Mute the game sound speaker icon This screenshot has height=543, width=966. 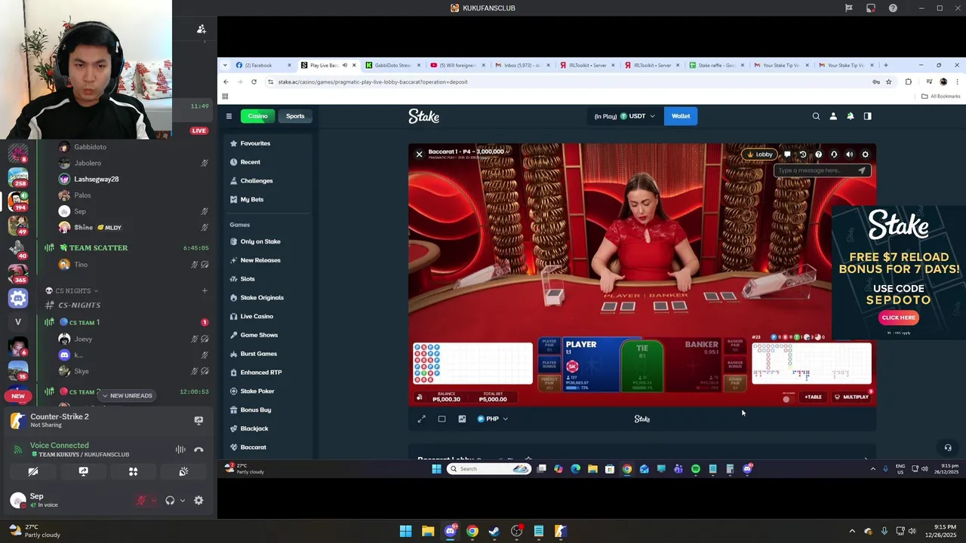pyautogui.click(x=849, y=155)
